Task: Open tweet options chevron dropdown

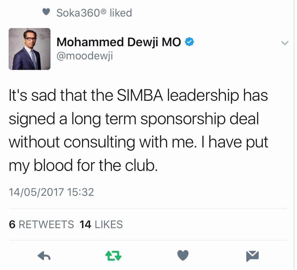Action: click(x=285, y=43)
